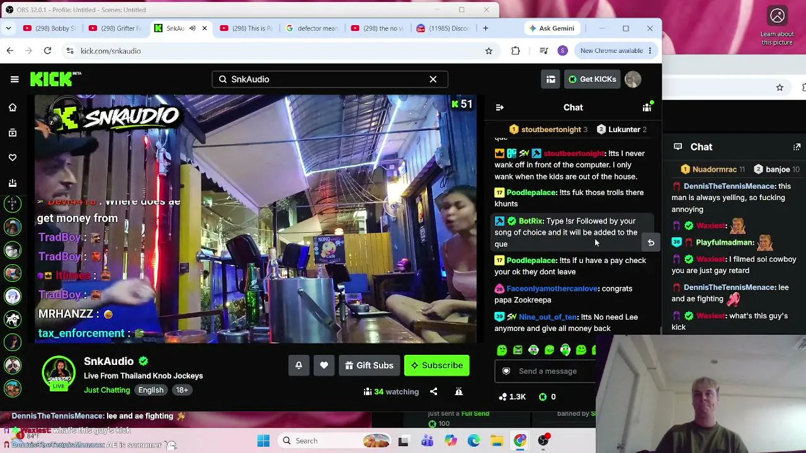
Task: Click Poodlepalace username in chat
Action: (x=531, y=193)
